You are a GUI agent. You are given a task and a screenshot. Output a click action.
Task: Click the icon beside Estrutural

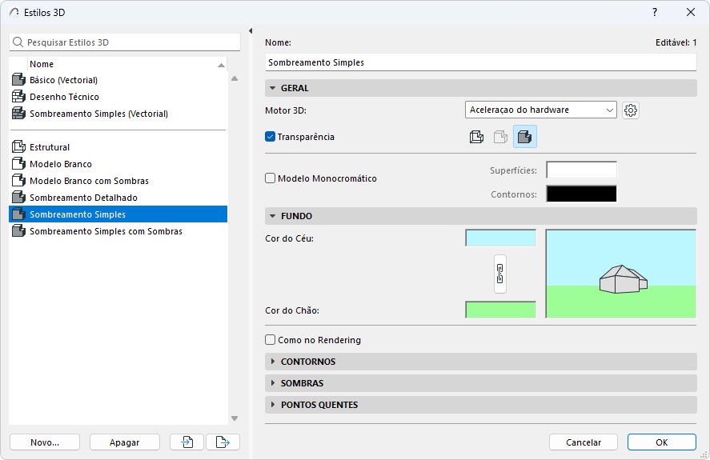point(18,146)
